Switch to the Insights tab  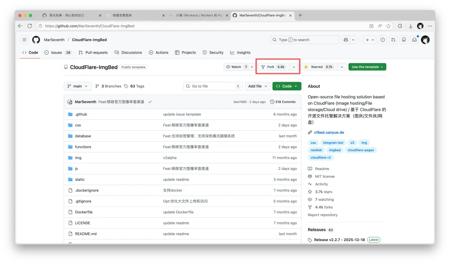click(x=240, y=52)
